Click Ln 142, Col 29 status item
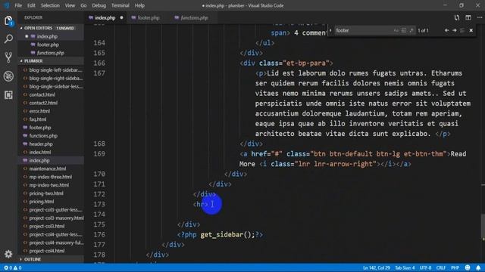Image resolution: width=485 pixels, height=272 pixels. [x=377, y=267]
